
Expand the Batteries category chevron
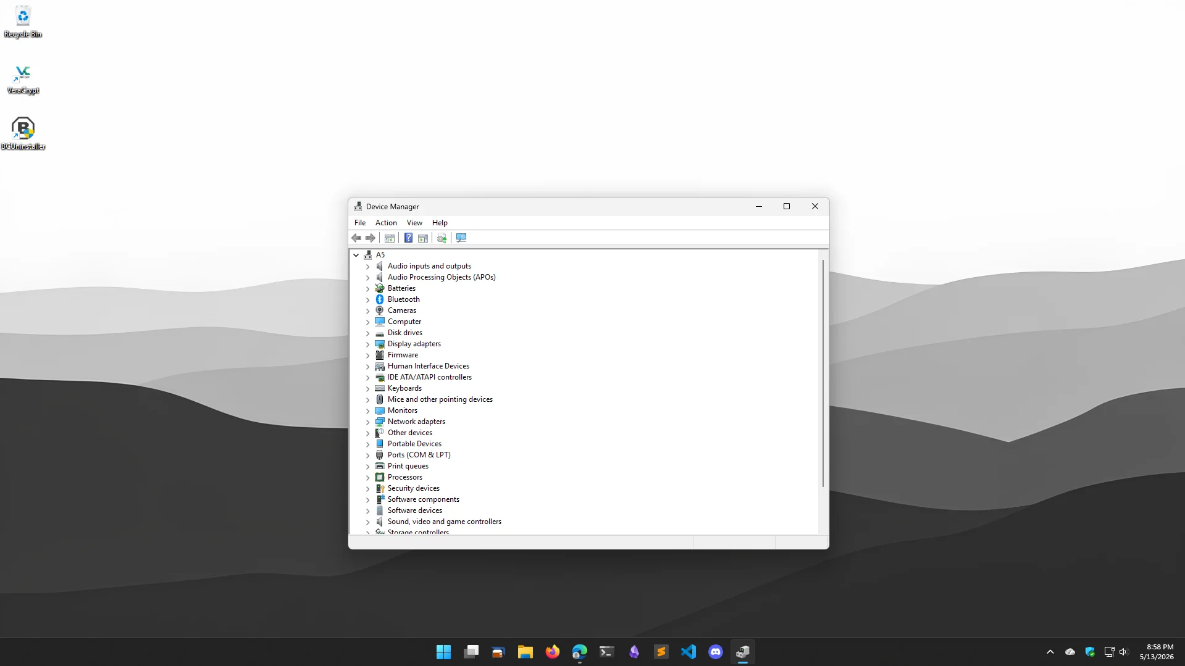[368, 289]
